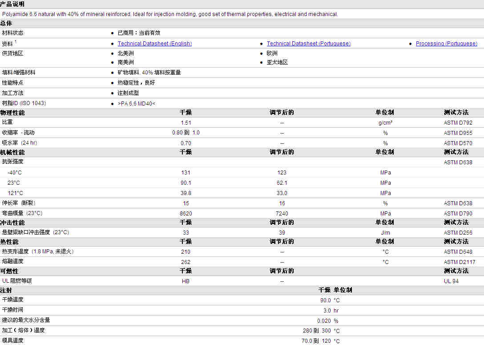
Task: Click ASTM D256 test method
Action: coord(458,232)
